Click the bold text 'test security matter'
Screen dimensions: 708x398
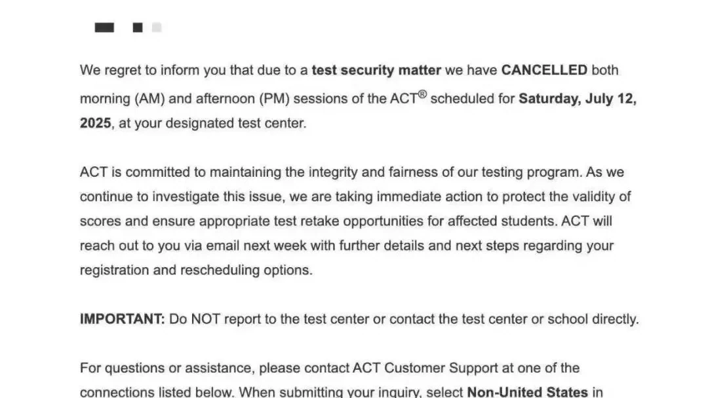pos(376,70)
